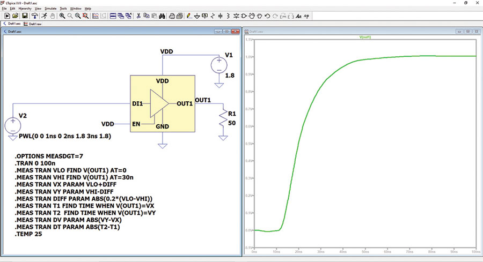Open the Control Panel hammer icon
483x262 pixels.
click(x=35, y=16)
